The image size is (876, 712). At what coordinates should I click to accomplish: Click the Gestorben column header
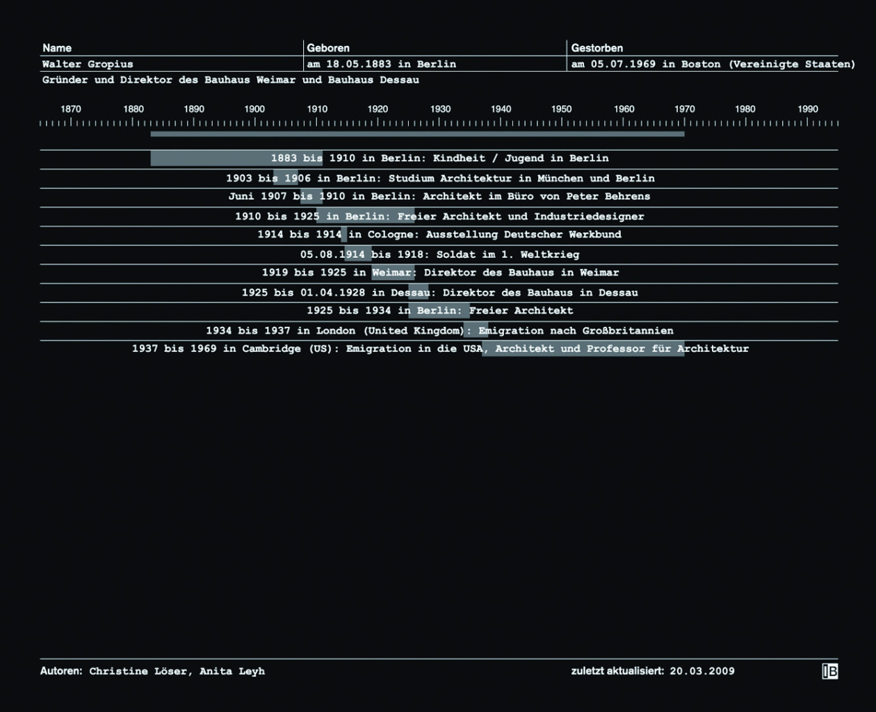[x=597, y=48]
